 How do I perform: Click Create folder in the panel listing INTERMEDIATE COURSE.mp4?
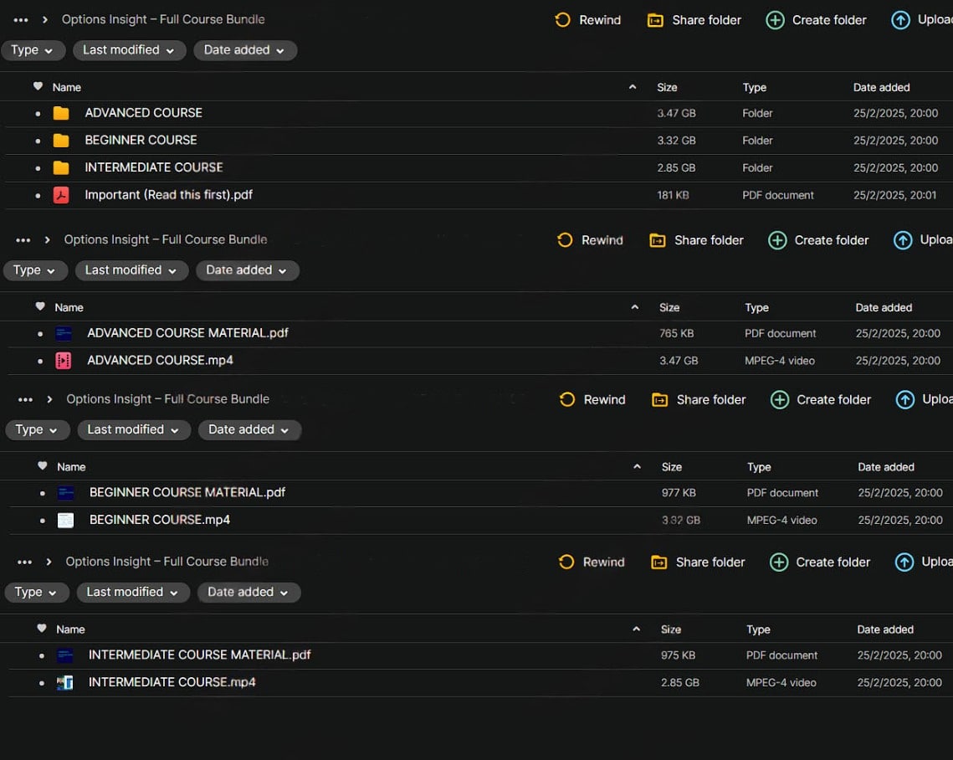pyautogui.click(x=820, y=562)
